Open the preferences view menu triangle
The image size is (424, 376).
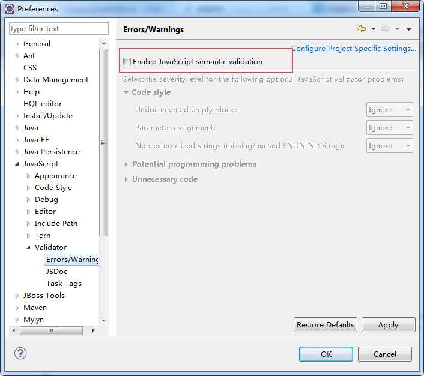(x=409, y=29)
